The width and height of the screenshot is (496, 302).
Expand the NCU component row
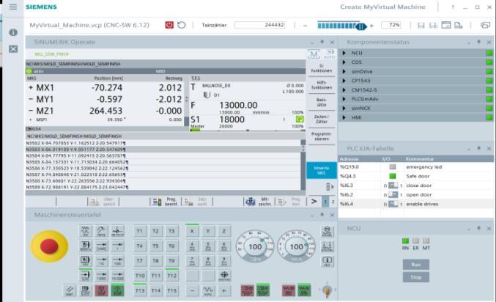click(x=344, y=53)
